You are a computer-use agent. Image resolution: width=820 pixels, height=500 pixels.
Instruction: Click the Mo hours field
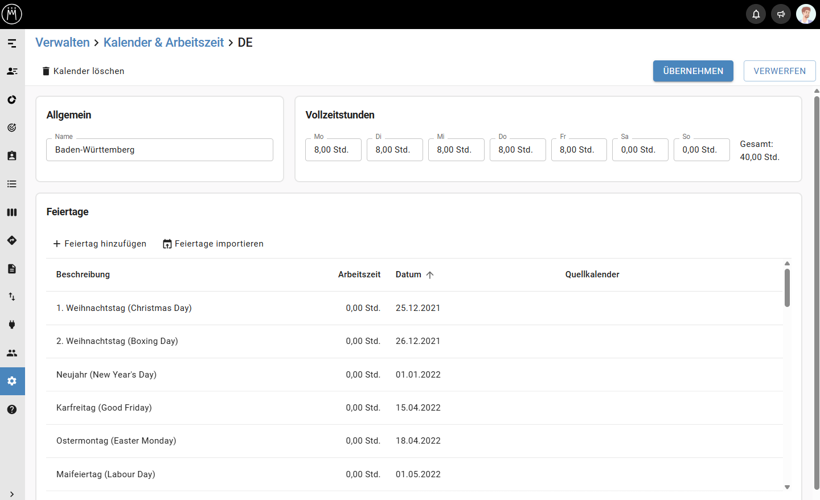(x=333, y=150)
